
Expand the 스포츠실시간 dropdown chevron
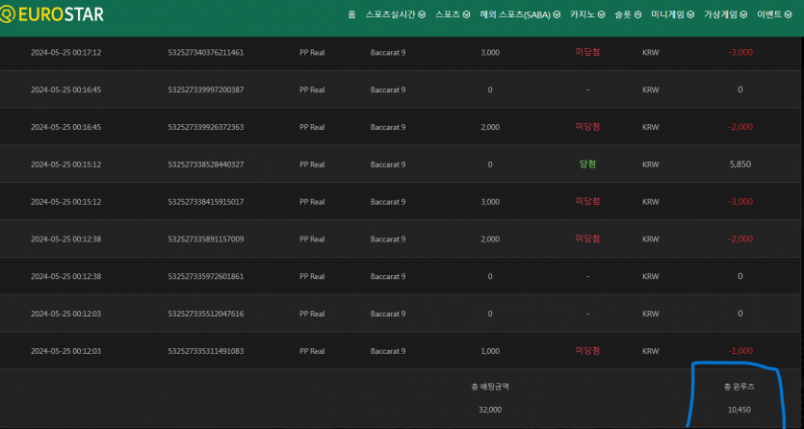click(422, 14)
